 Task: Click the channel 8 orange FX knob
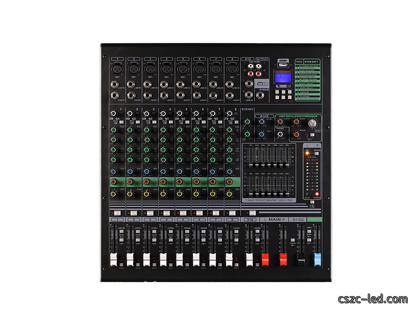point(229,182)
